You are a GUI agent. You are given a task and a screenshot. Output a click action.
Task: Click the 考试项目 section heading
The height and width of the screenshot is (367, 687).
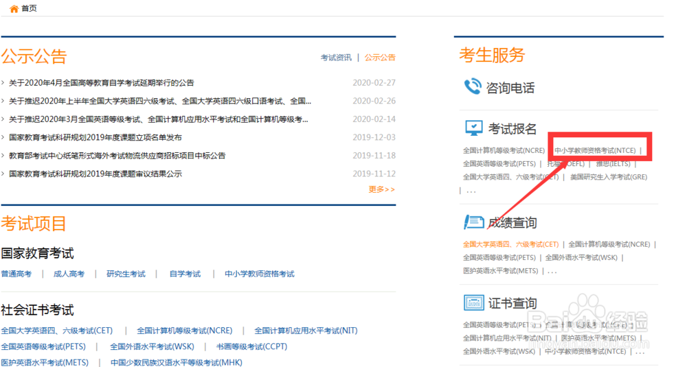point(34,224)
